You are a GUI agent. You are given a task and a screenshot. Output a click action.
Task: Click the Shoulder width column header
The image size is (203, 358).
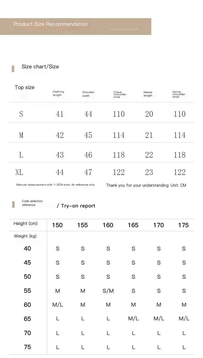pos(88,94)
